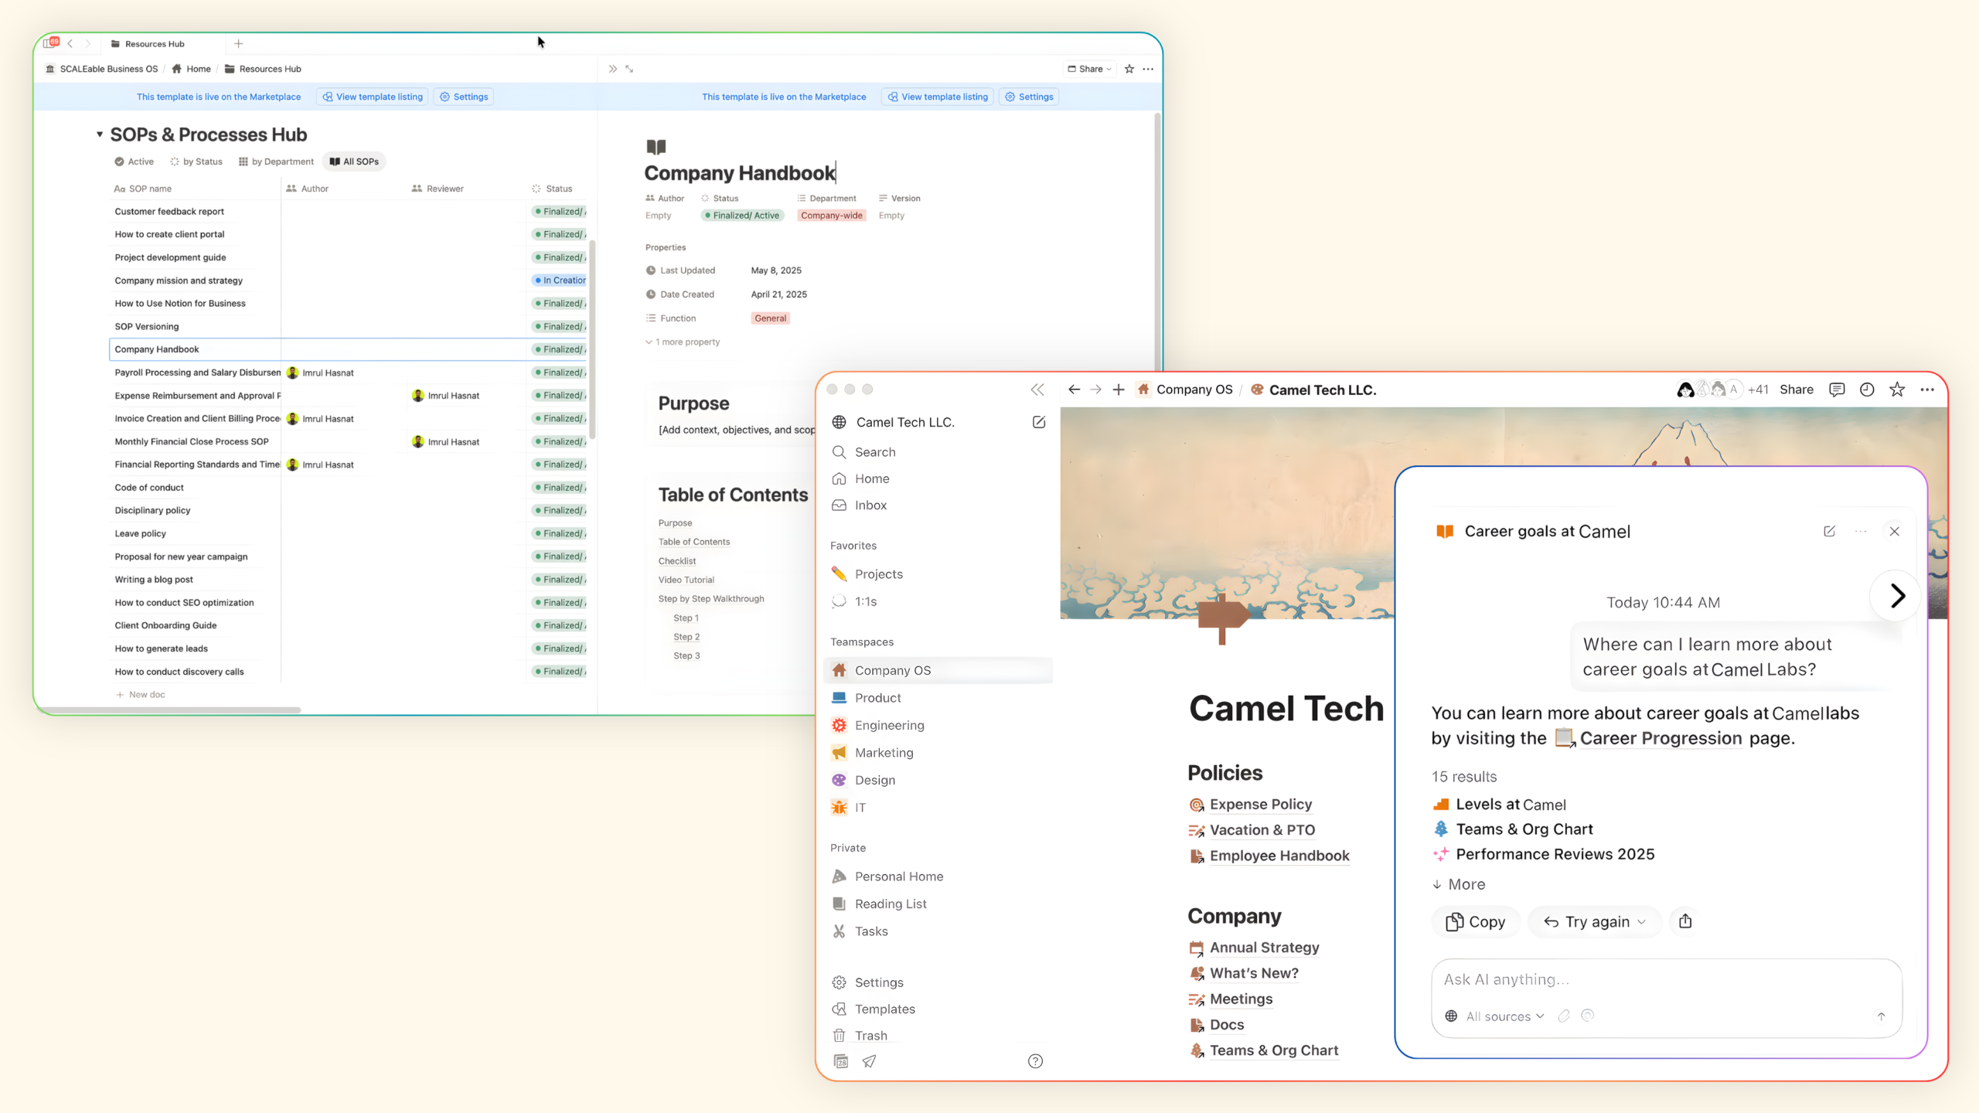
Task: Open page history clock icon
Action: (x=1867, y=390)
